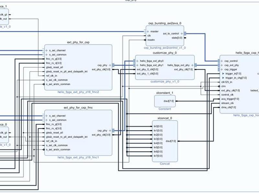The width and height of the screenshot is (259, 194).
Task: Select ref_clk_in port on ext_phy_for_cxp
Action: click(51, 76)
